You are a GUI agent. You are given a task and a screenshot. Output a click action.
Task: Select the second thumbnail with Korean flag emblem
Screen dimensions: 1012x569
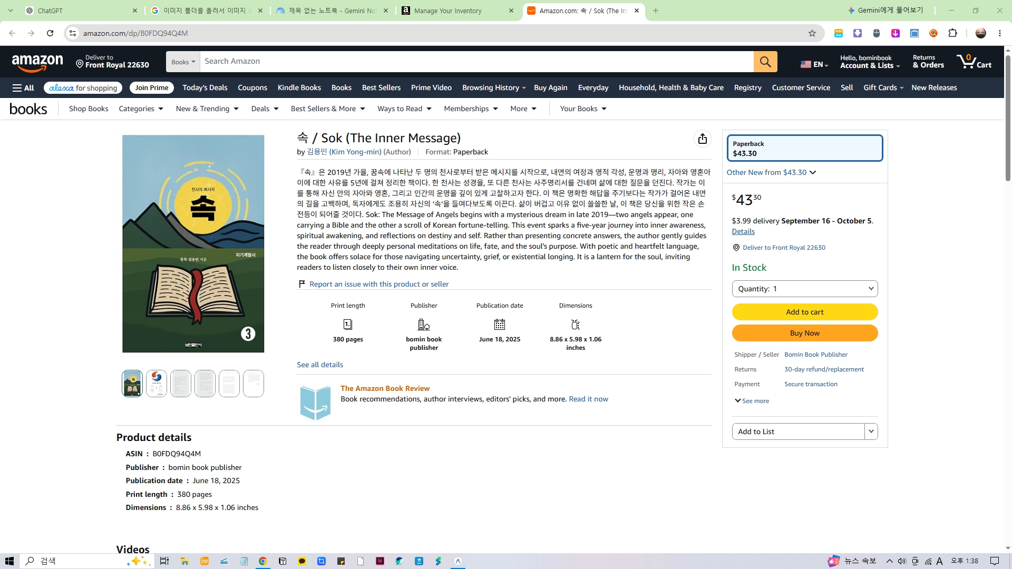157,384
